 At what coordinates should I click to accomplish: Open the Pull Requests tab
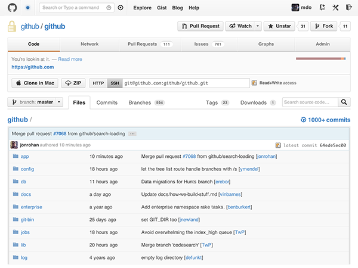[150, 44]
